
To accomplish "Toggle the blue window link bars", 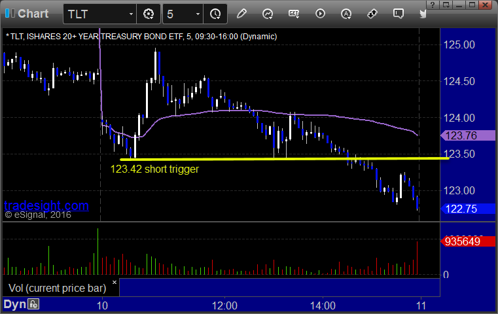I will (10, 13).
